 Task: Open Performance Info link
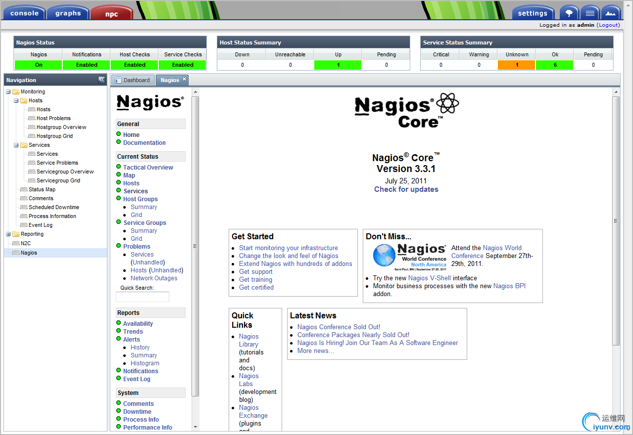tap(148, 428)
